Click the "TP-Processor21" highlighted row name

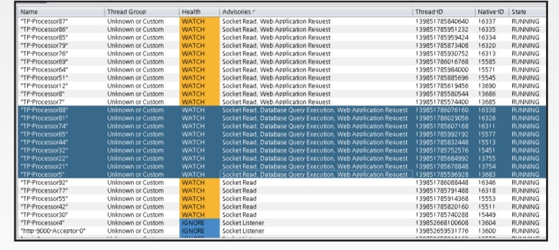tap(44, 166)
